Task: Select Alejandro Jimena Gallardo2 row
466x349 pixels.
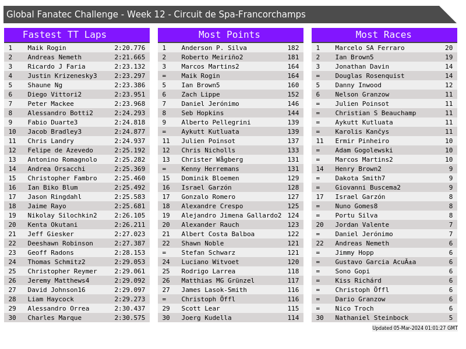Action: click(x=231, y=215)
